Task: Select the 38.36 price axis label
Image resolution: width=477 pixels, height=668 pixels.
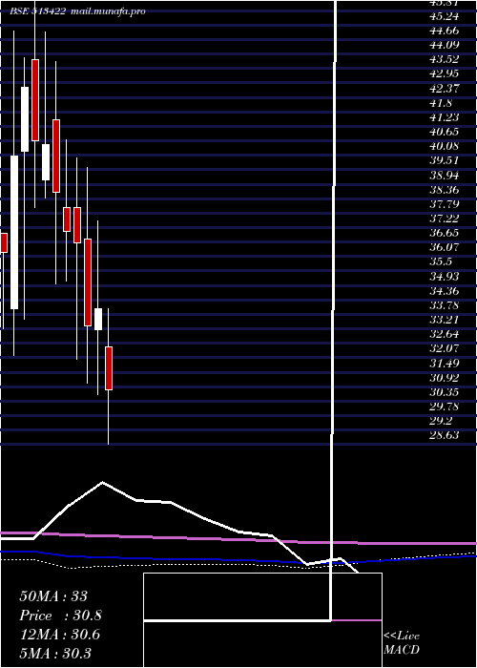Action: tap(445, 190)
